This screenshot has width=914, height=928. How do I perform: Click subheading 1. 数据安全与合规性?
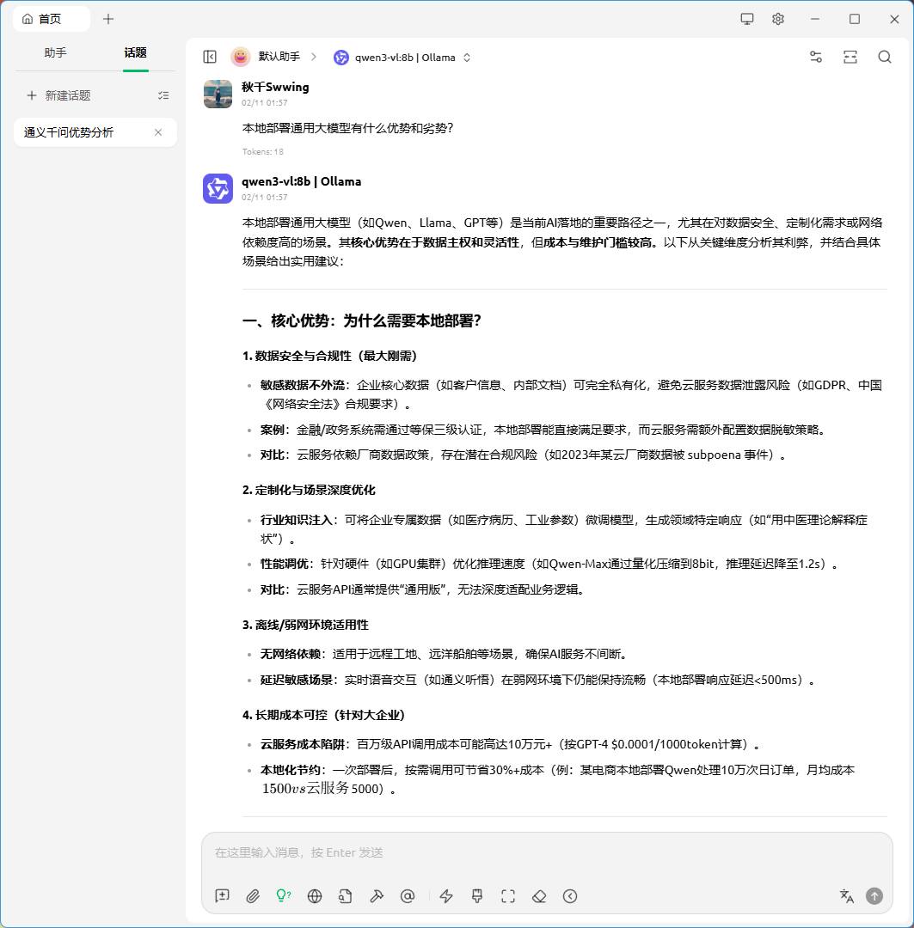pos(330,356)
